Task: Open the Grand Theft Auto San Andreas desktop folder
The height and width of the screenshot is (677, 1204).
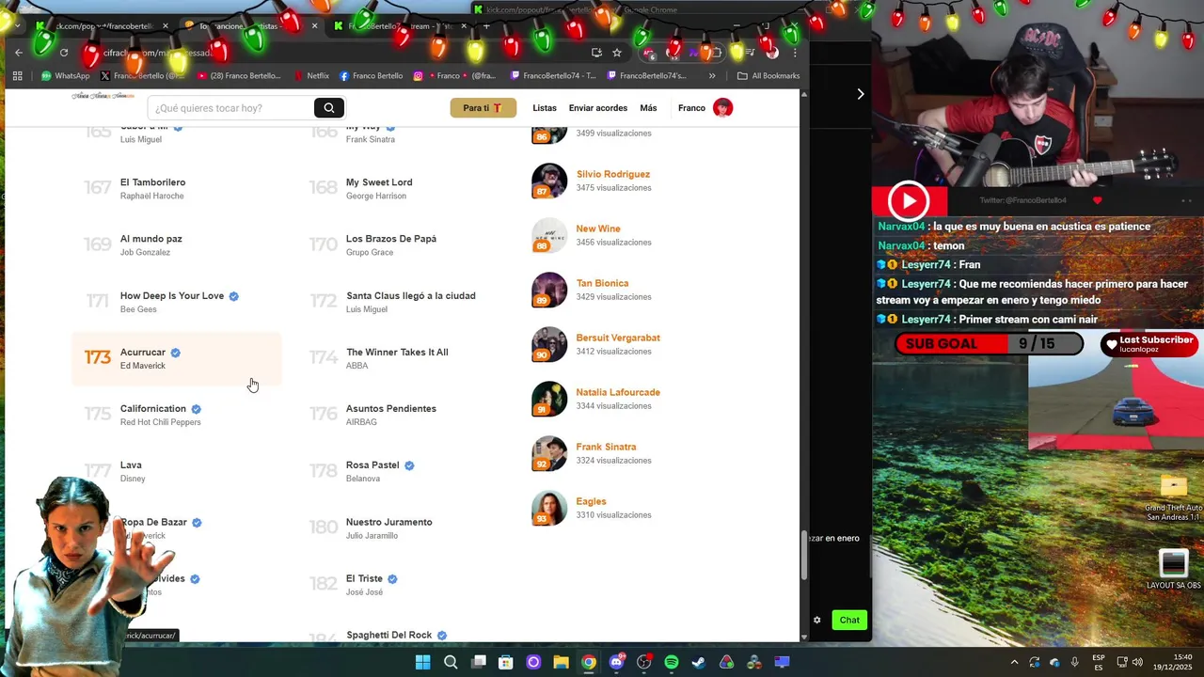Action: (x=1174, y=497)
